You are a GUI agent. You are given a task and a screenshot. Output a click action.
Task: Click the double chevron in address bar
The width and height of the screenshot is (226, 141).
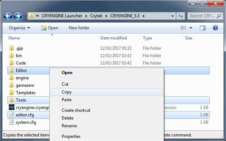click(x=37, y=16)
